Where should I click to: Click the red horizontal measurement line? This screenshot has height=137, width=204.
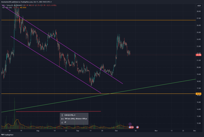tap(58, 111)
